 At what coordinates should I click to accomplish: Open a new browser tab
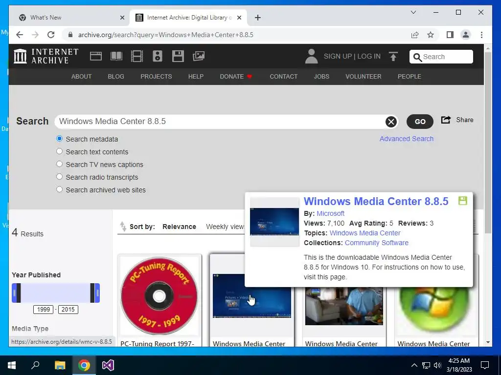pyautogui.click(x=258, y=18)
